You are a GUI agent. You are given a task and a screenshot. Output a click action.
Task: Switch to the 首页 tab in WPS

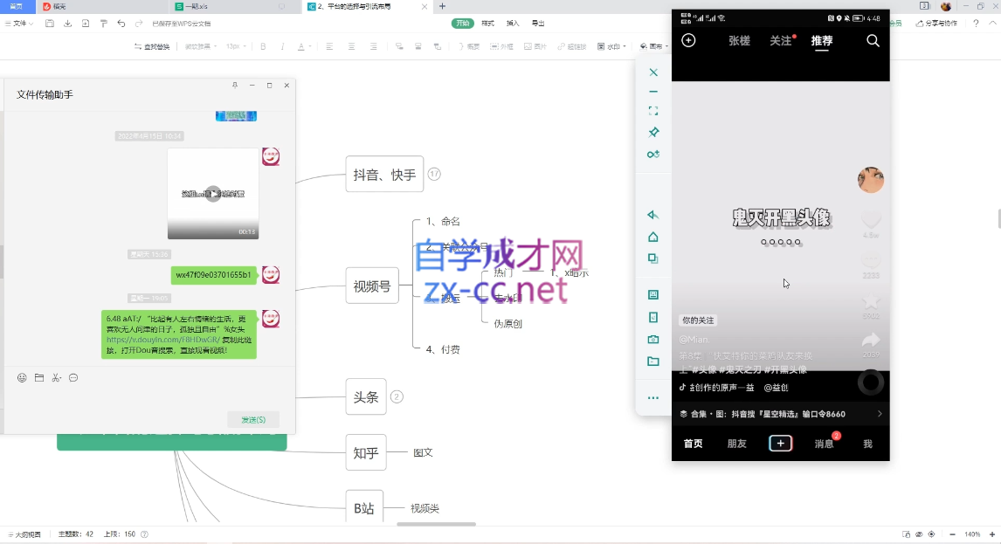tap(17, 6)
